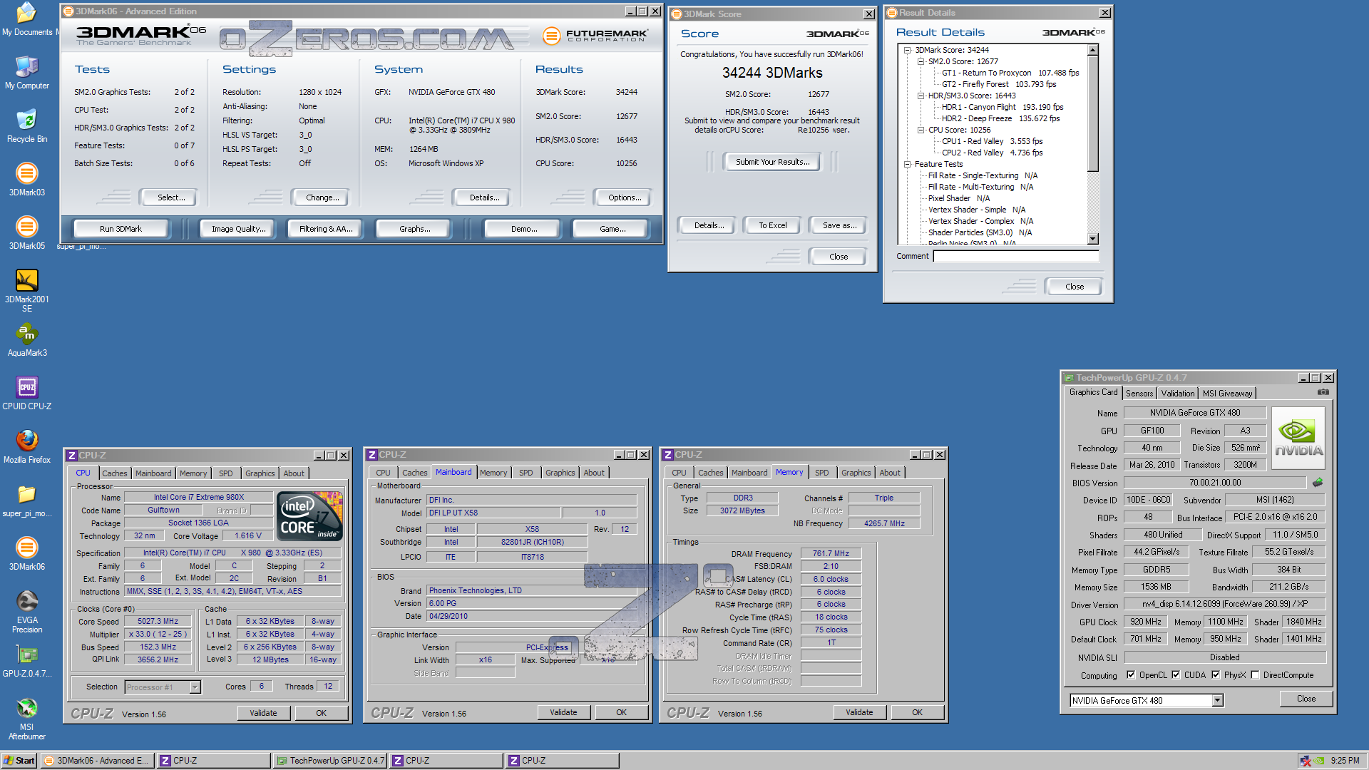
Task: Click the GPU-Z screenshot camera icon
Action: pos(1323,392)
